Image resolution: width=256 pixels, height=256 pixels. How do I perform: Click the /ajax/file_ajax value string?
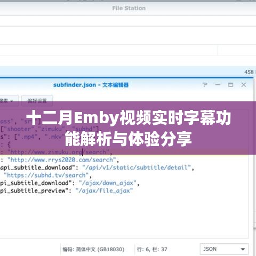tap(104, 190)
